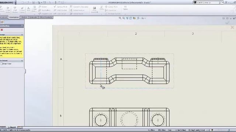This screenshot has width=236, height=132.
Task: Insert a Note annotation
Action: click(x=28, y=9)
